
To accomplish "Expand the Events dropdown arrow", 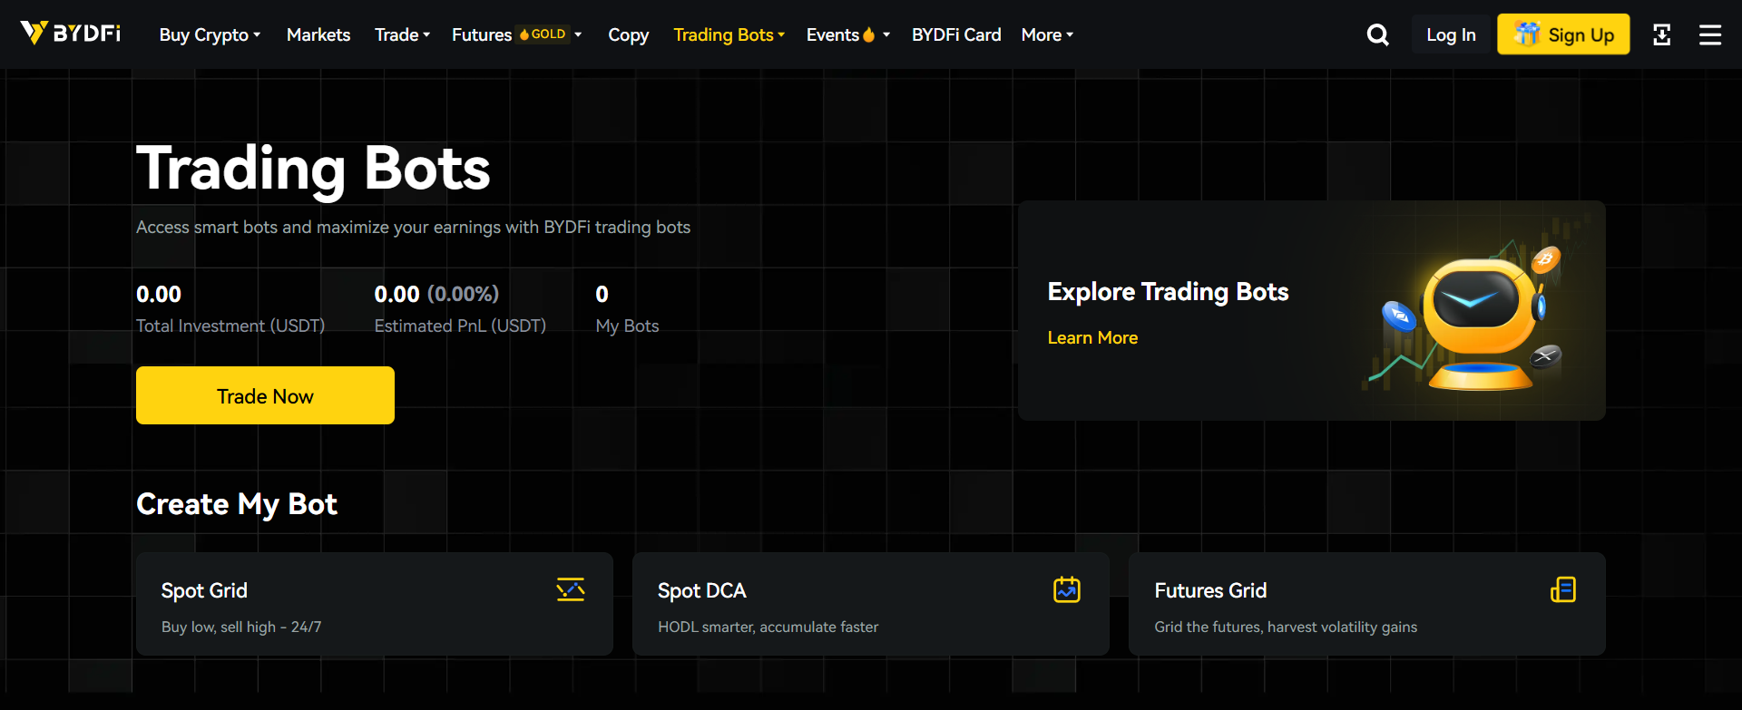I will point(886,34).
